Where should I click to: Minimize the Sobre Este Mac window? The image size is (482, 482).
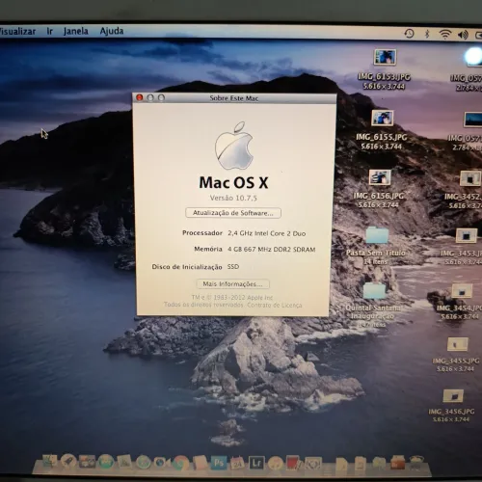(150, 97)
